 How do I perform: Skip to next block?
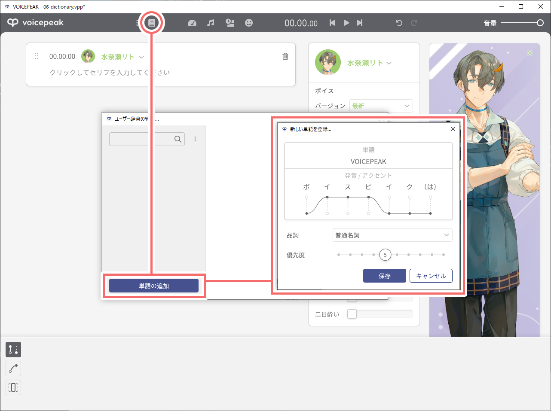point(360,23)
